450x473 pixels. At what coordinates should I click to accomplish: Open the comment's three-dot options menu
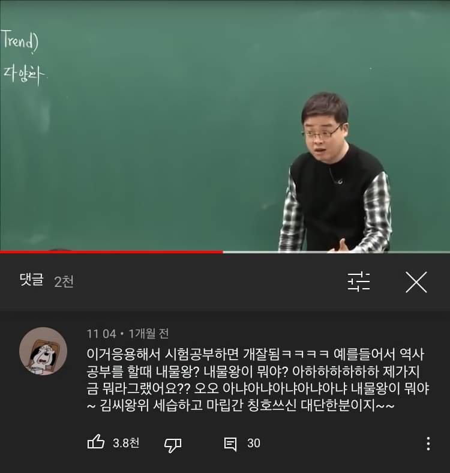click(x=428, y=444)
